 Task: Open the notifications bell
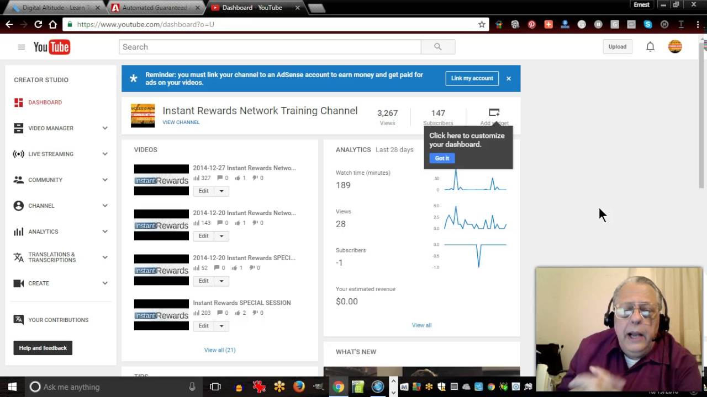(x=650, y=47)
